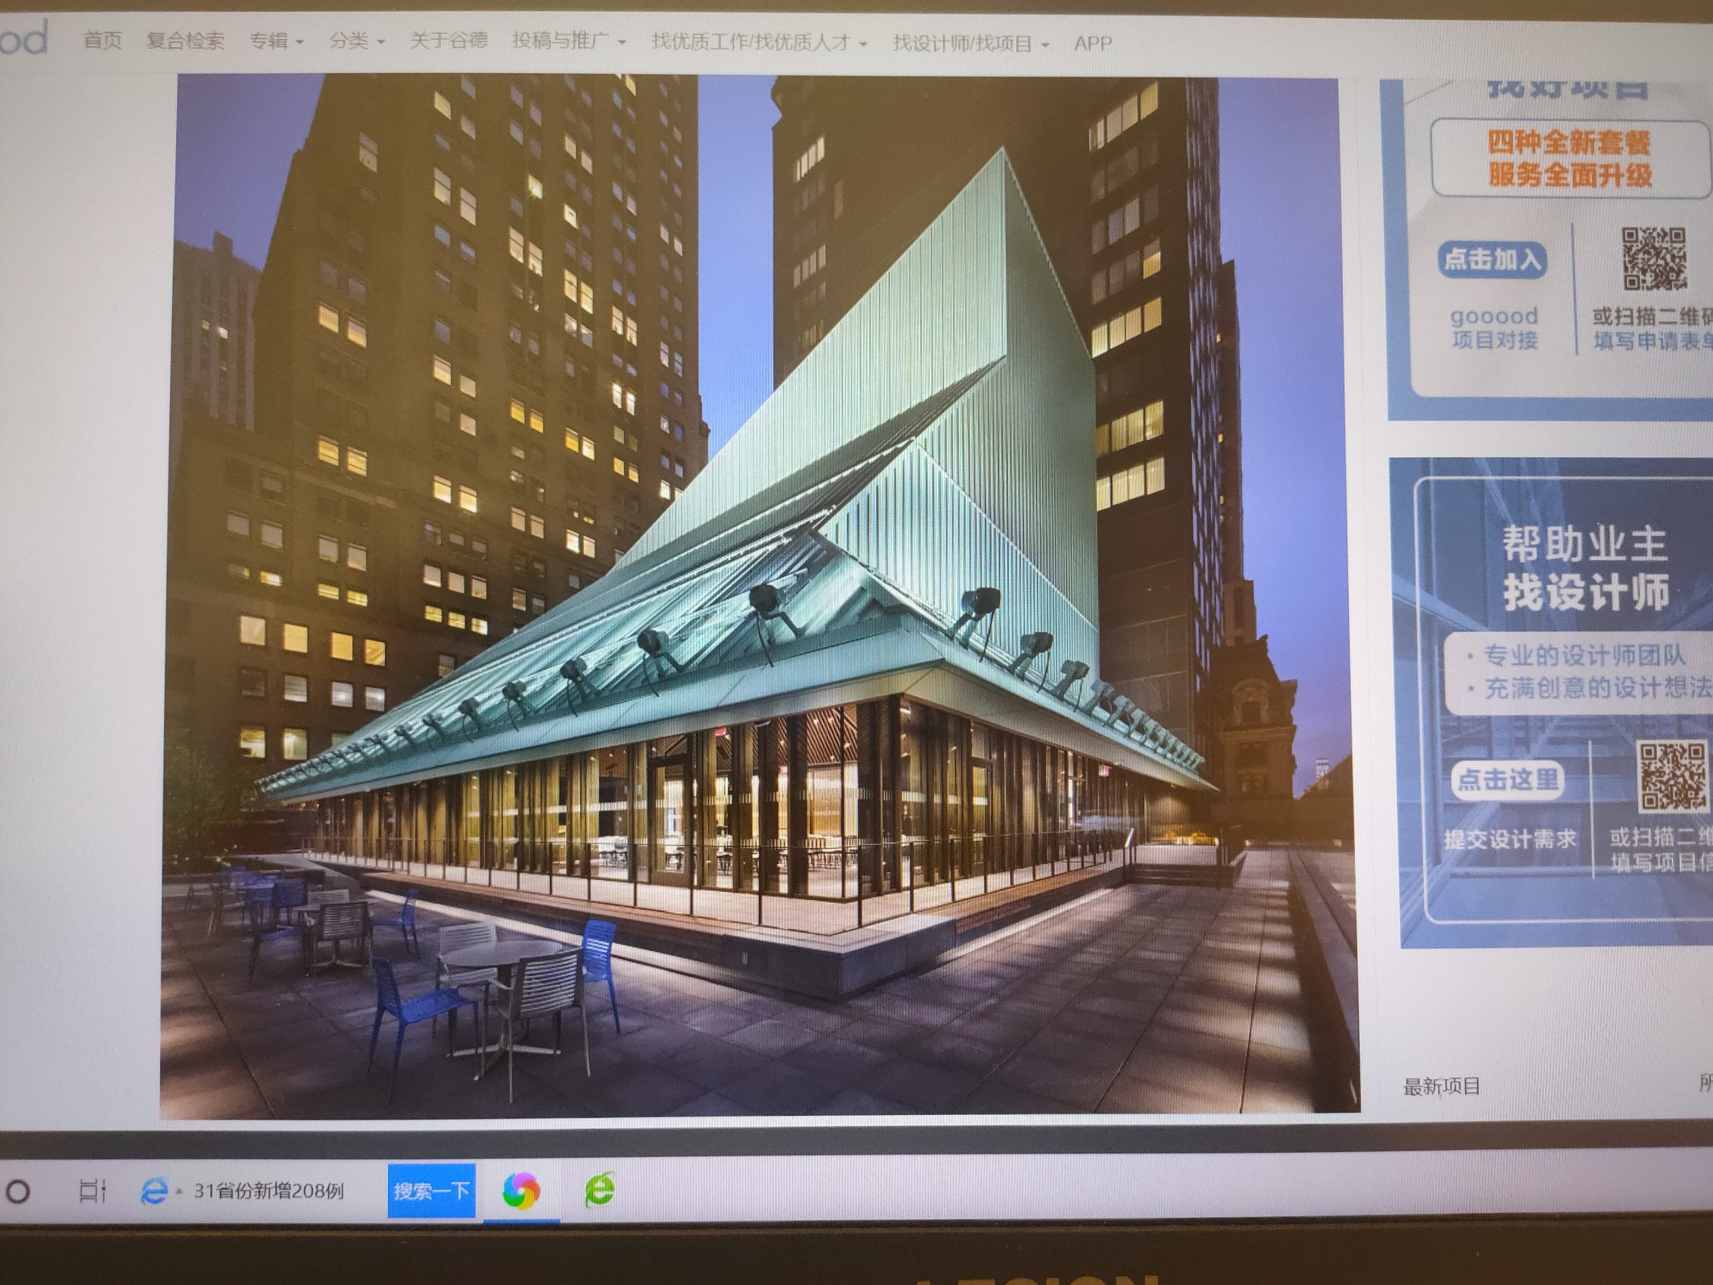This screenshot has width=1713, height=1285.
Task: Open 关于谷德 navigation link
Action: (x=448, y=40)
